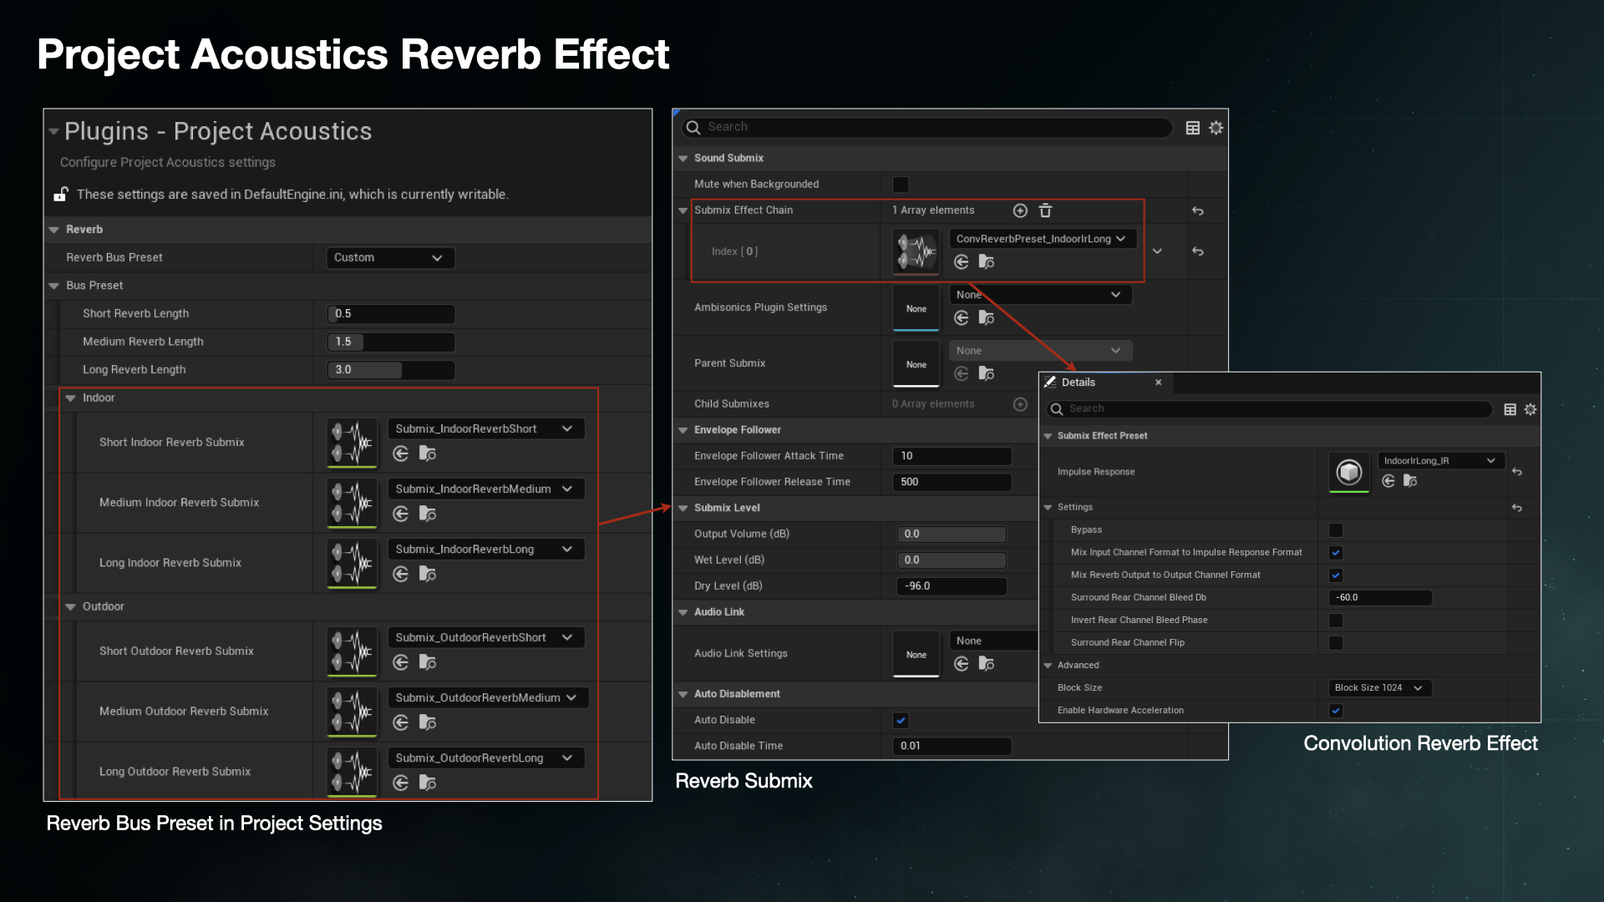Toggle property matrix grid in Reverb Submix panel

pyautogui.click(x=1193, y=128)
